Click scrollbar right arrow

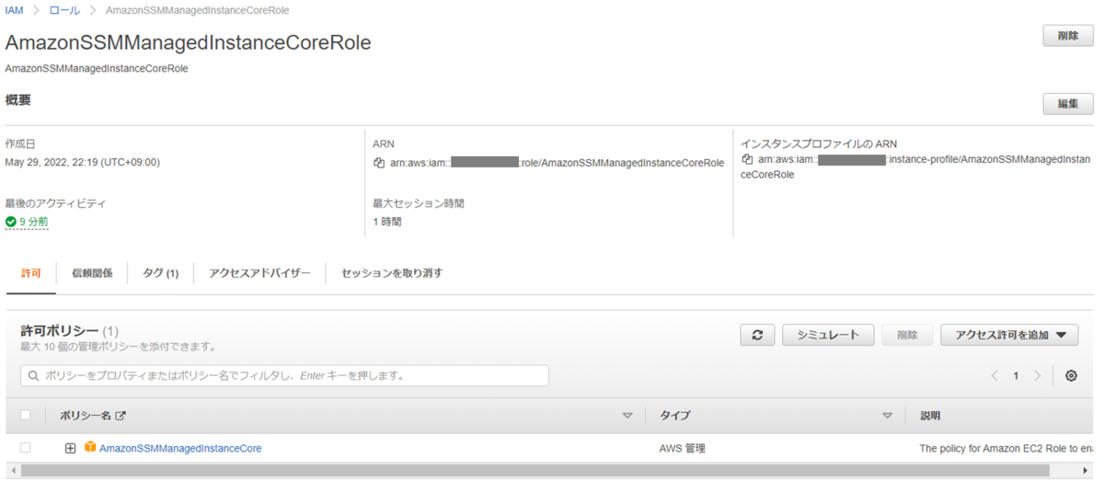[x=1087, y=471]
